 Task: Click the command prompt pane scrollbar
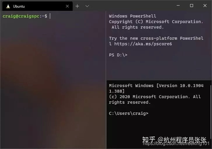211,112
